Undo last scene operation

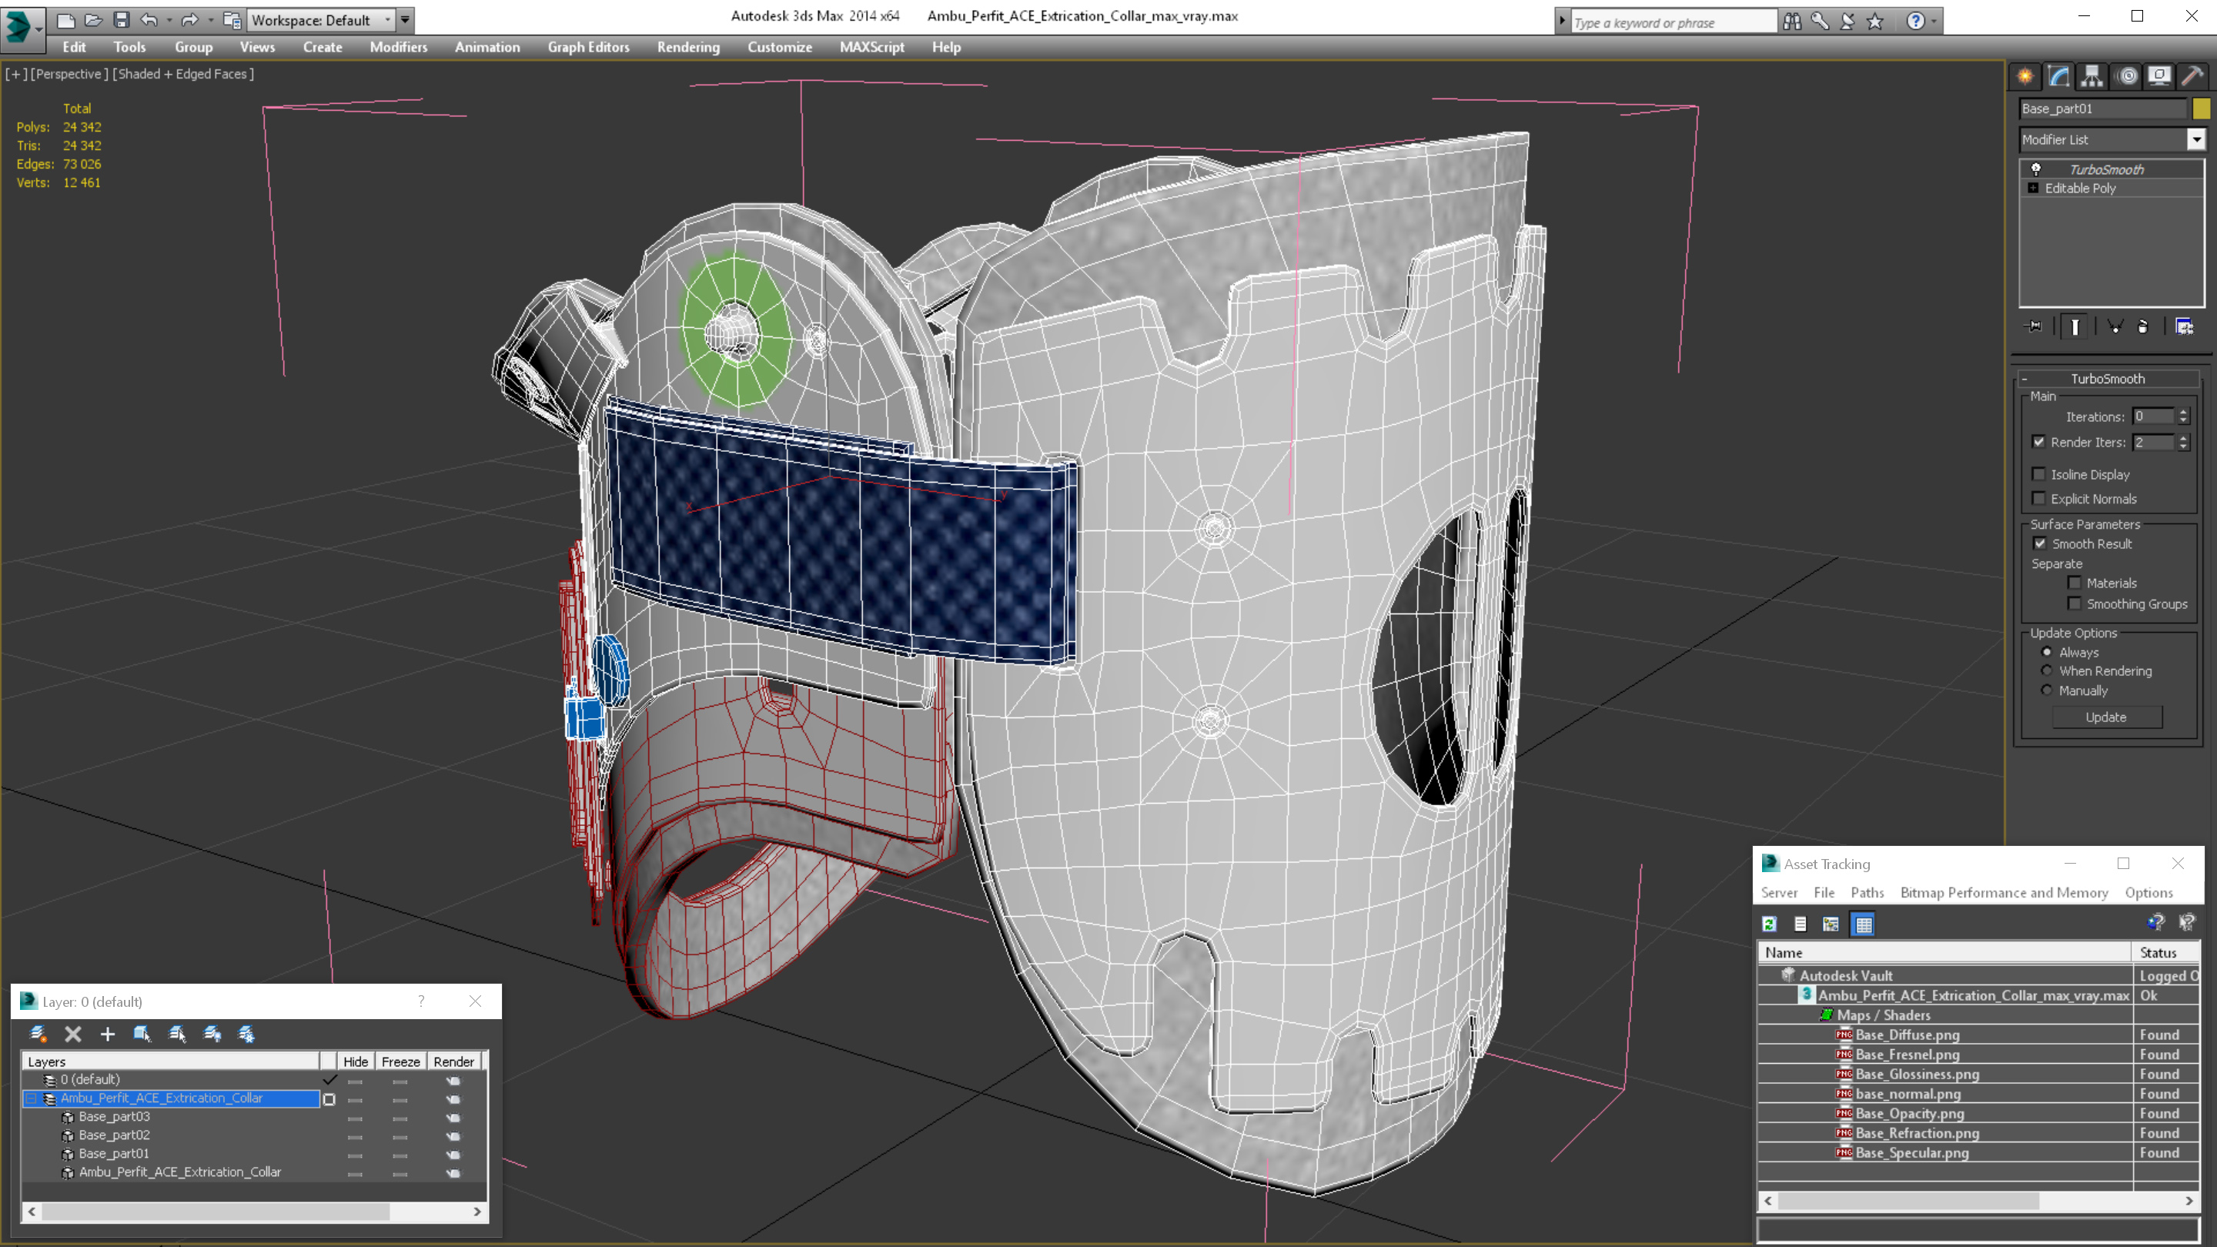click(x=149, y=20)
